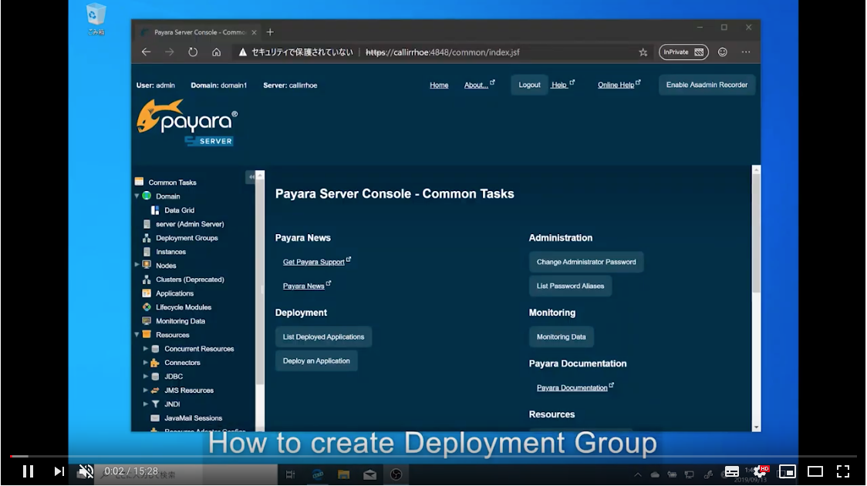Click the Deploy an Application button

point(316,361)
